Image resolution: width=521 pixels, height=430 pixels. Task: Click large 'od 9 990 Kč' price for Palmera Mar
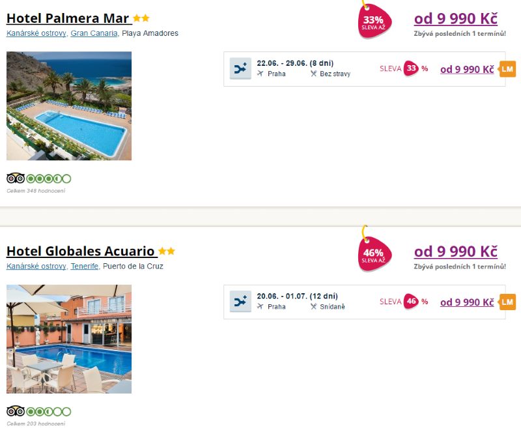click(455, 19)
